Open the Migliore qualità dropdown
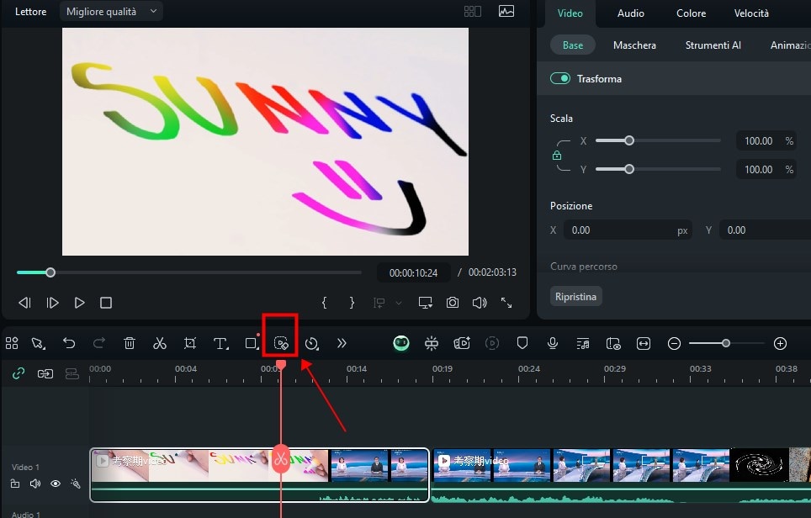 click(111, 12)
